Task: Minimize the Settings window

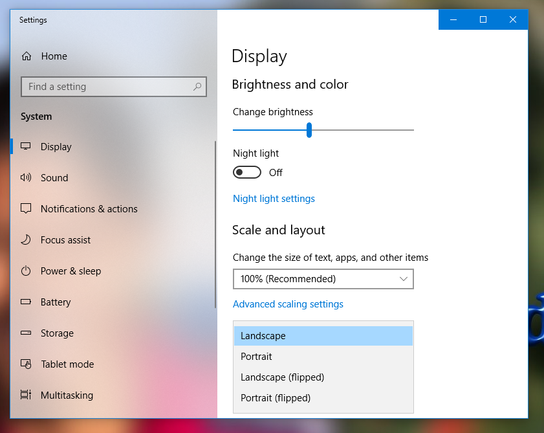Action: click(453, 19)
